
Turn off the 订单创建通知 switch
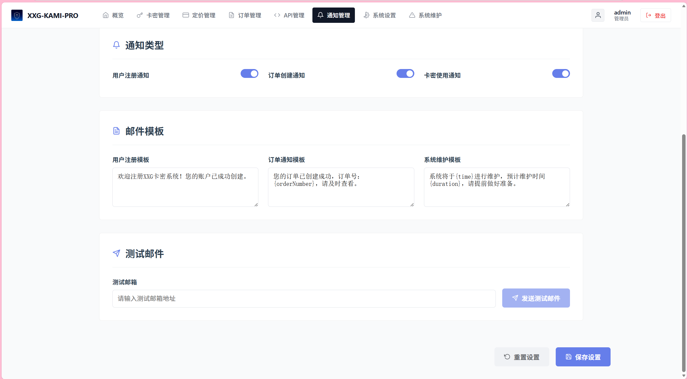coord(405,74)
